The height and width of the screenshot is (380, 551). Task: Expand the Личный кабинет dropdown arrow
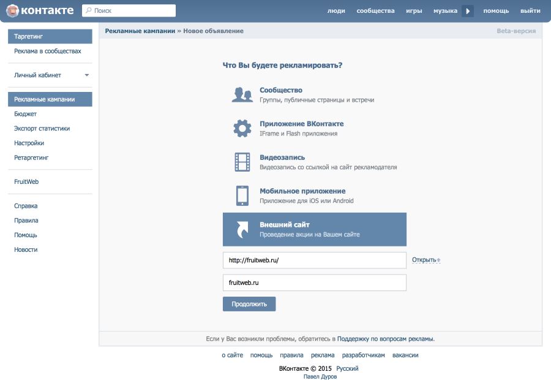[x=86, y=75]
